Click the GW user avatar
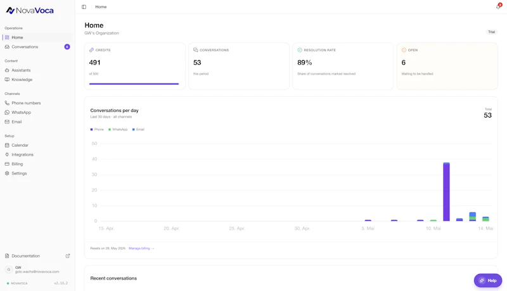This screenshot has width=507, height=291. coord(9,269)
